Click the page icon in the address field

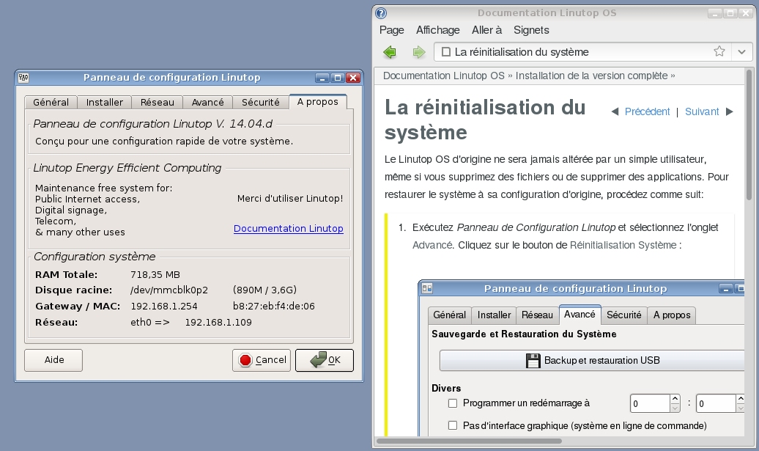[x=446, y=52]
